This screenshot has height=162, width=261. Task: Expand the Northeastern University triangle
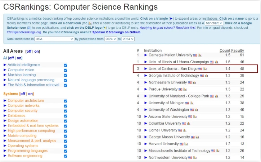(146, 82)
